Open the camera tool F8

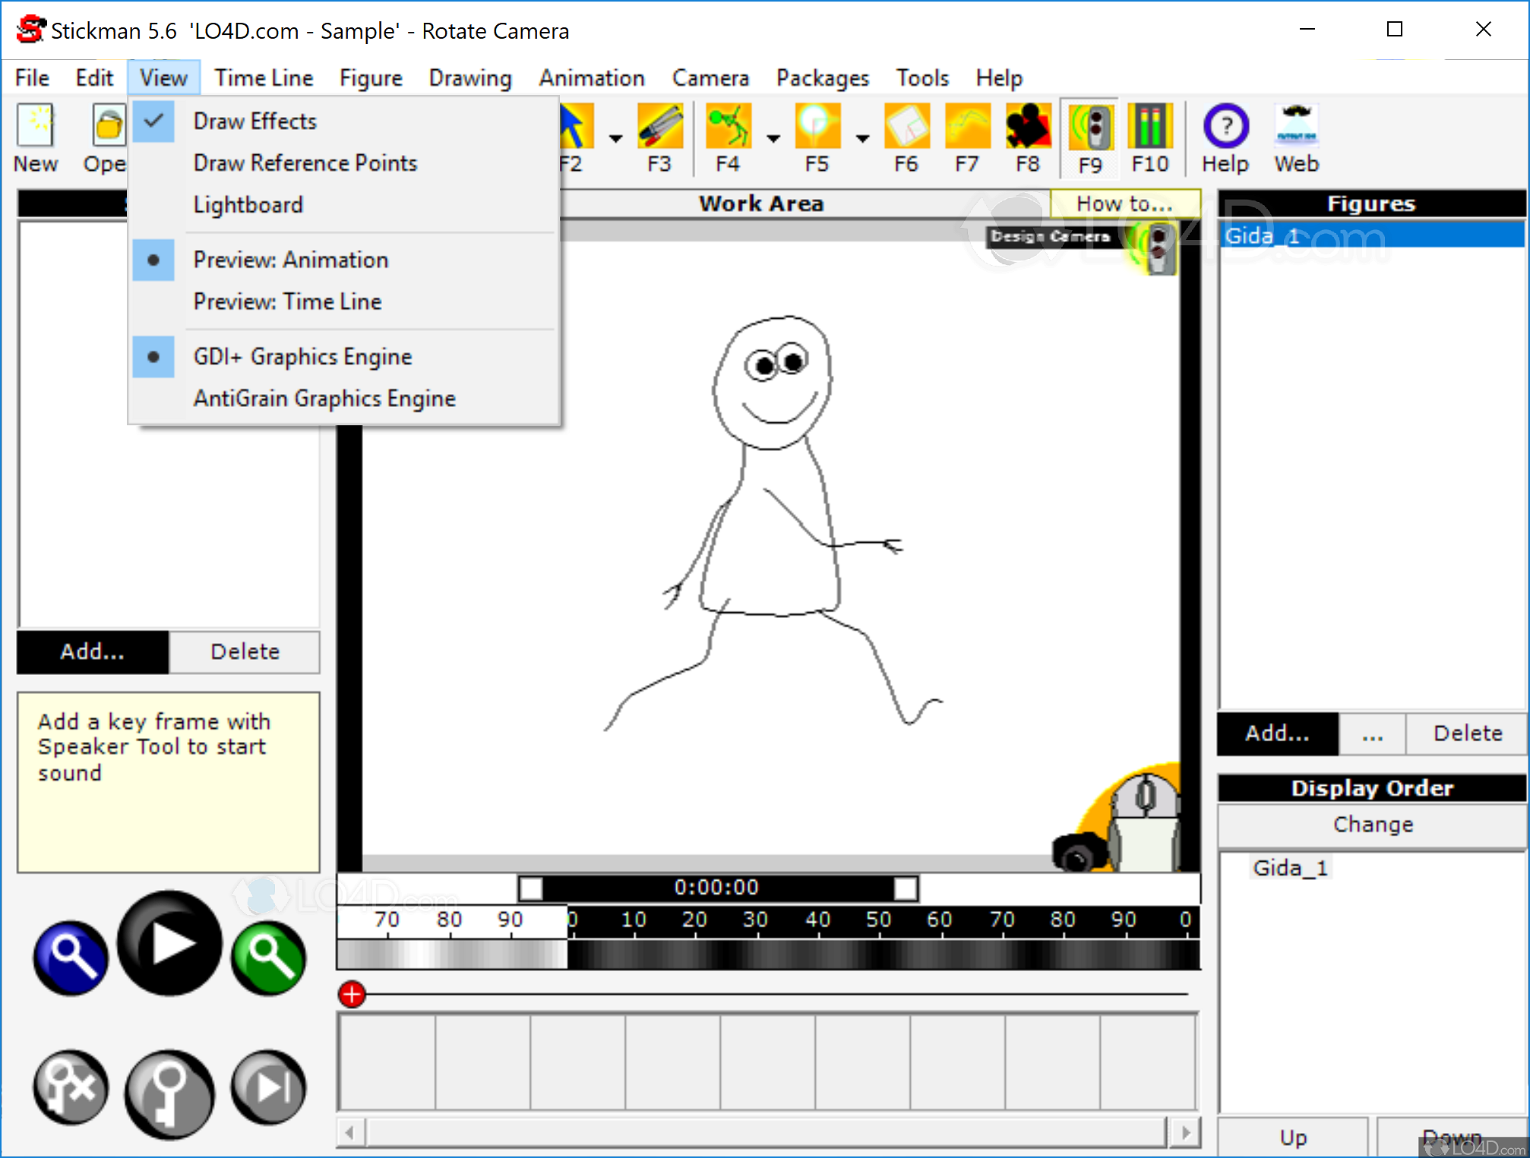click(1027, 128)
